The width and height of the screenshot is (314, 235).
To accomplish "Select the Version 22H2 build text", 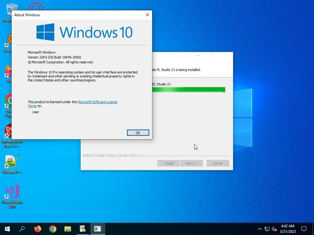I will [54, 57].
